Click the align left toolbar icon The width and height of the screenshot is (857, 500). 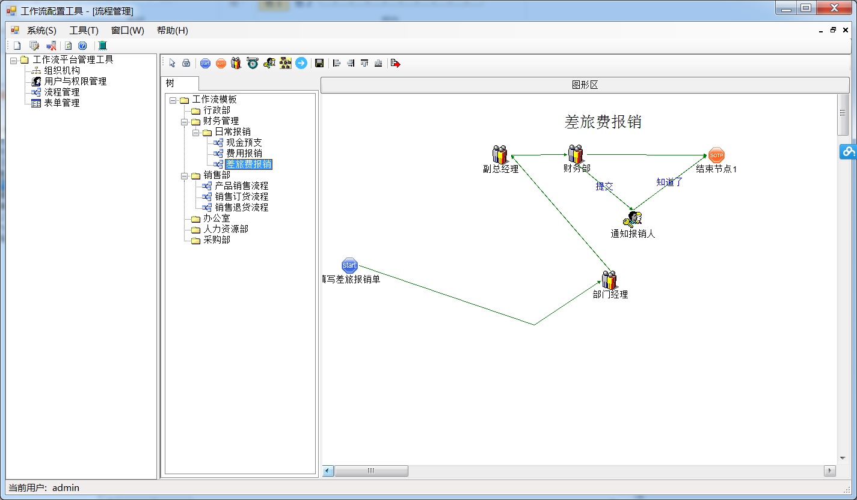click(337, 63)
